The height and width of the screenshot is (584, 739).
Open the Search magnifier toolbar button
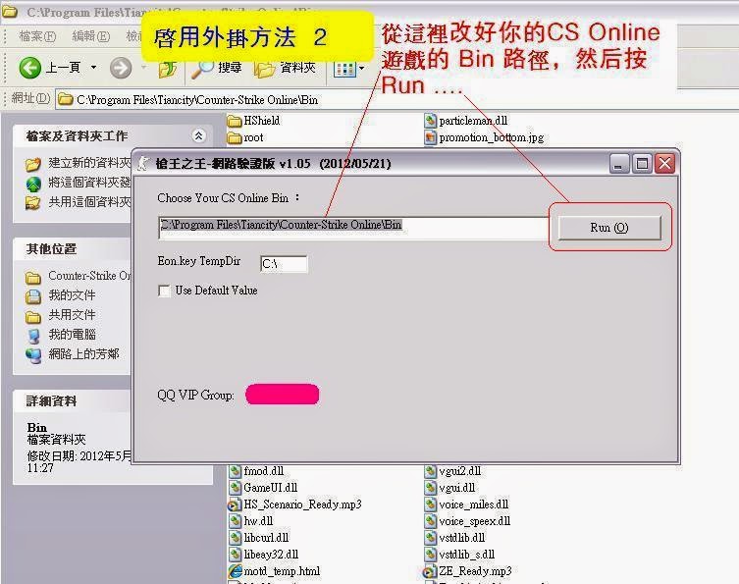217,68
